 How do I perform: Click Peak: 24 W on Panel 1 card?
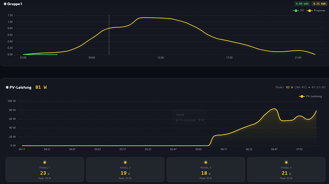45,178
